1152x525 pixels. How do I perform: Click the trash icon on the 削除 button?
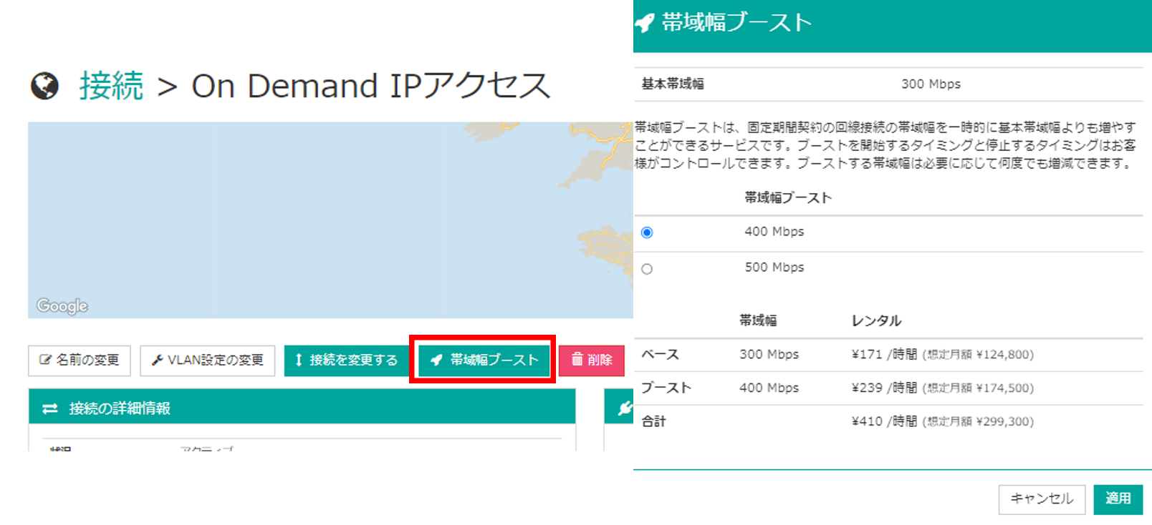[577, 359]
